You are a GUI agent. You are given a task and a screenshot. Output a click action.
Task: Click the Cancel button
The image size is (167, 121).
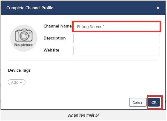pos(138,102)
